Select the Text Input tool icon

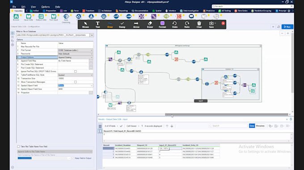point(54,16)
